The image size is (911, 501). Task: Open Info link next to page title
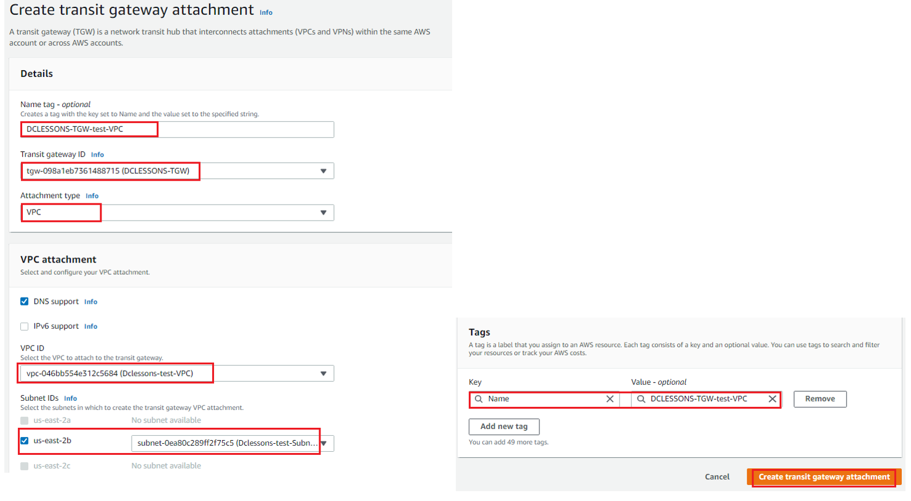266,12
